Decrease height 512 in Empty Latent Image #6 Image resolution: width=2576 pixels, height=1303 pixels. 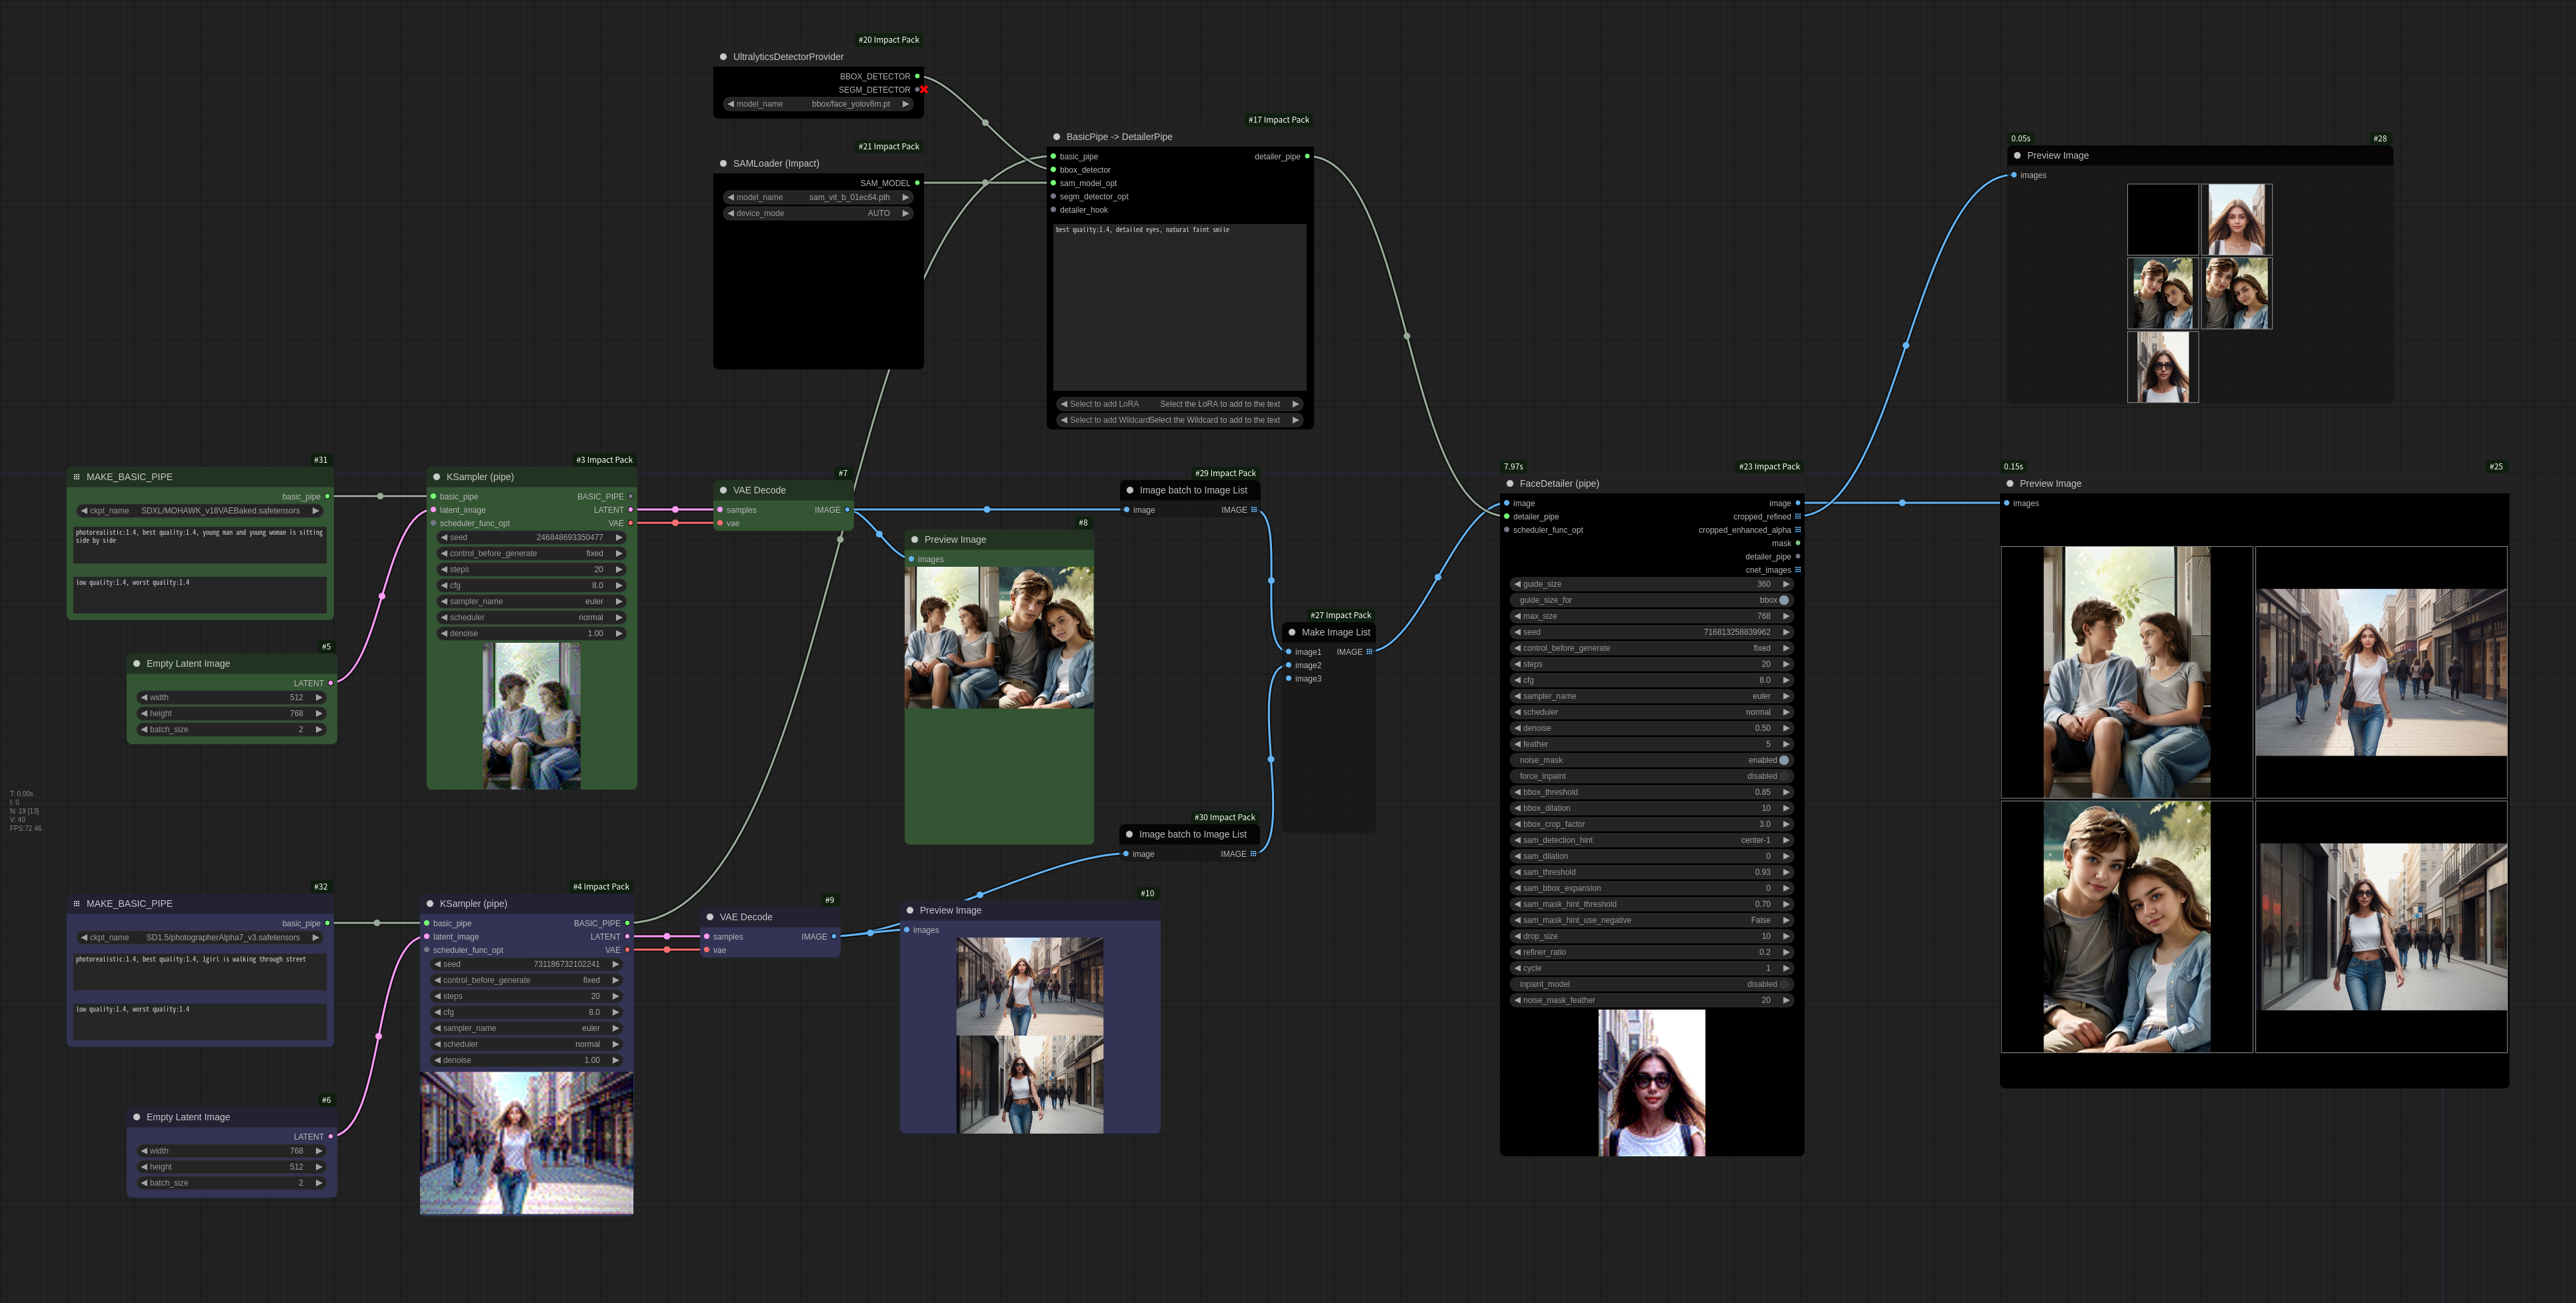[144, 1167]
